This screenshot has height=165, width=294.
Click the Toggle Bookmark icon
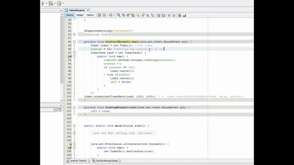coord(153,15)
